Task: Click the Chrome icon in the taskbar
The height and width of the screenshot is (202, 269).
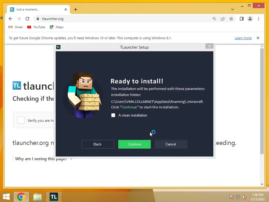Action: tap(21, 197)
